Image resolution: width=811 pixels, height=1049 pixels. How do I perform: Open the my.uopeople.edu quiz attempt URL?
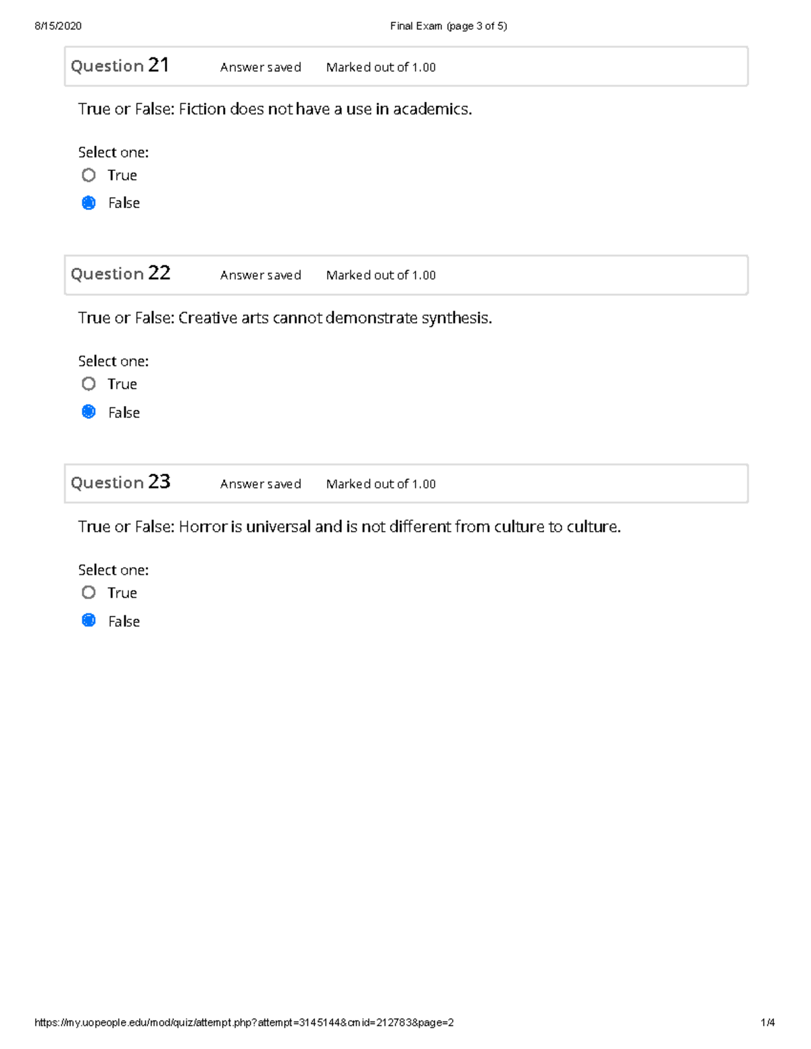point(244,1023)
